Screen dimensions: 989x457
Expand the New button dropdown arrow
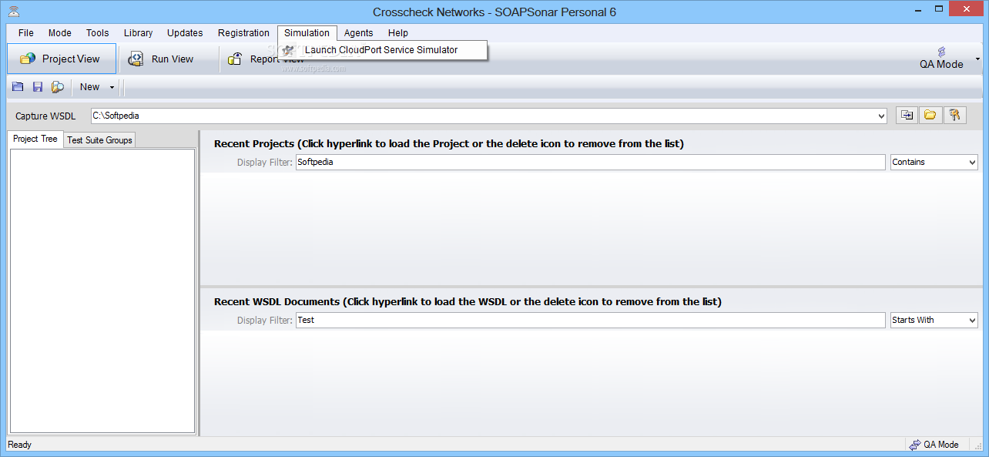(112, 87)
